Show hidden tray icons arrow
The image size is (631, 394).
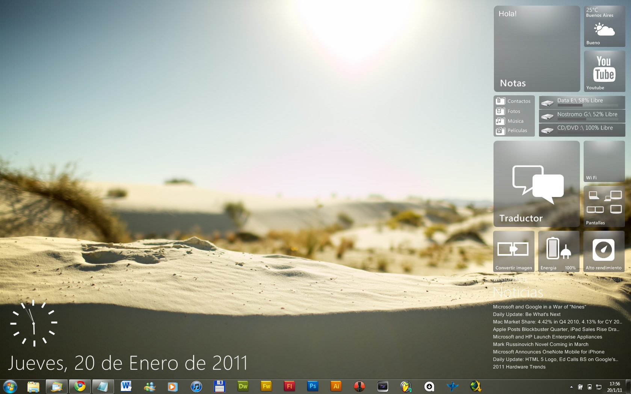point(571,387)
